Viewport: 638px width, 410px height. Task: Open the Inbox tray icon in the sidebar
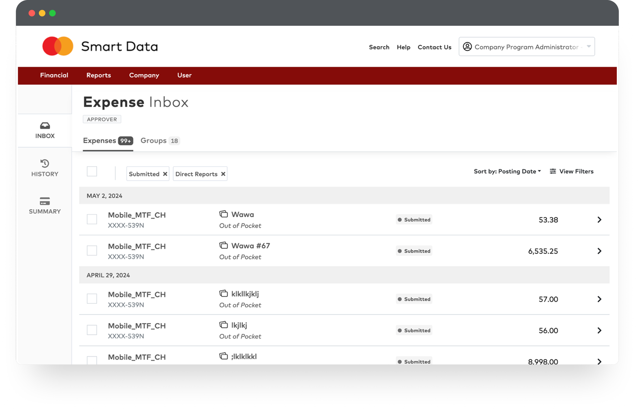pyautogui.click(x=45, y=126)
